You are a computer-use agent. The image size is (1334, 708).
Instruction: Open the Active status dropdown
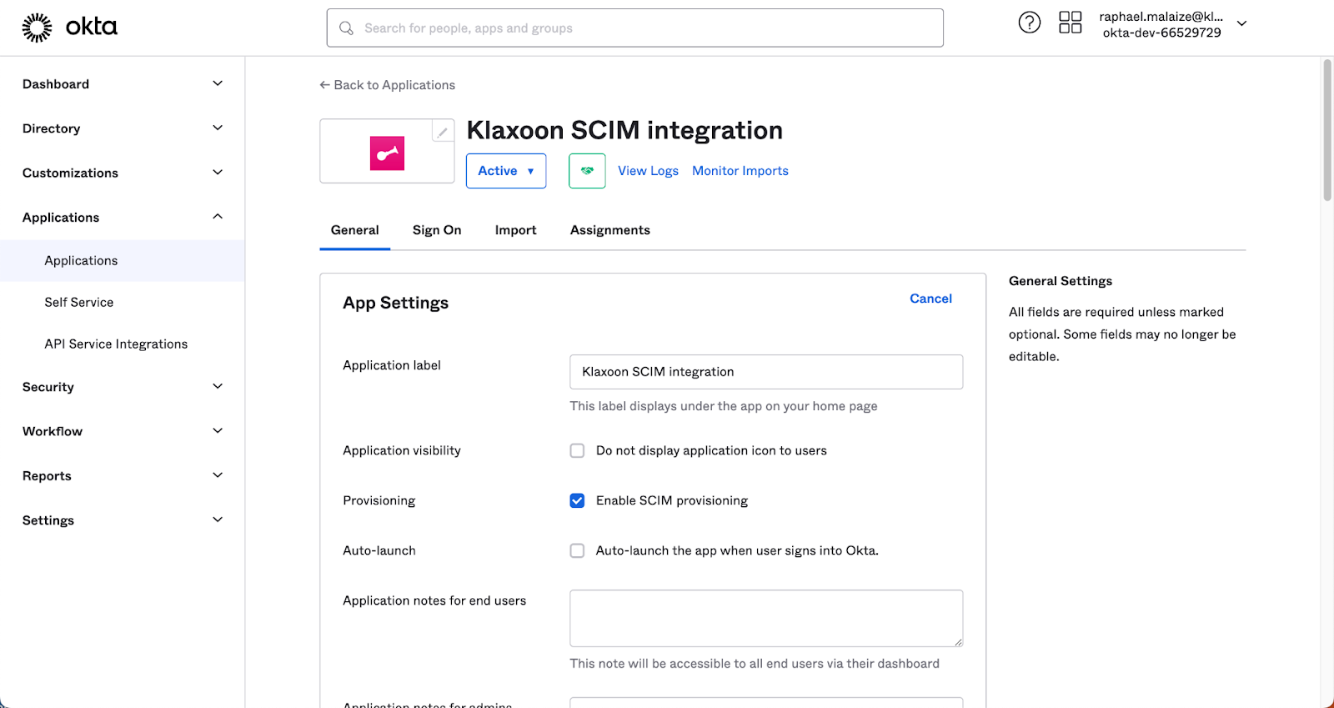[505, 171]
